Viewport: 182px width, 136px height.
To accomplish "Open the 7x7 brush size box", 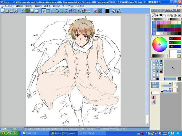I will 170,79.
